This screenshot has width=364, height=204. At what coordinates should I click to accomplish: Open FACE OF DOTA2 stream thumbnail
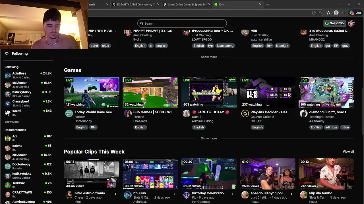pos(209,92)
